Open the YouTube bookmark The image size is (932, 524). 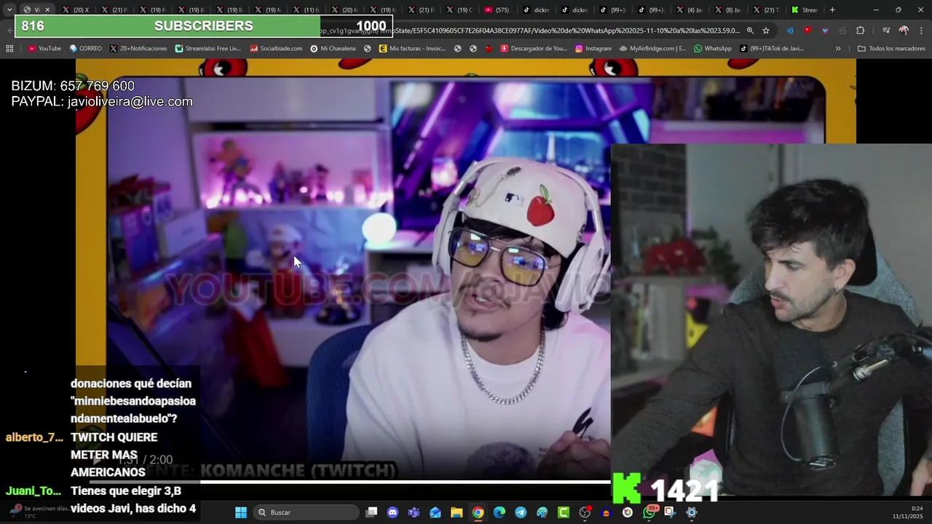coord(44,49)
